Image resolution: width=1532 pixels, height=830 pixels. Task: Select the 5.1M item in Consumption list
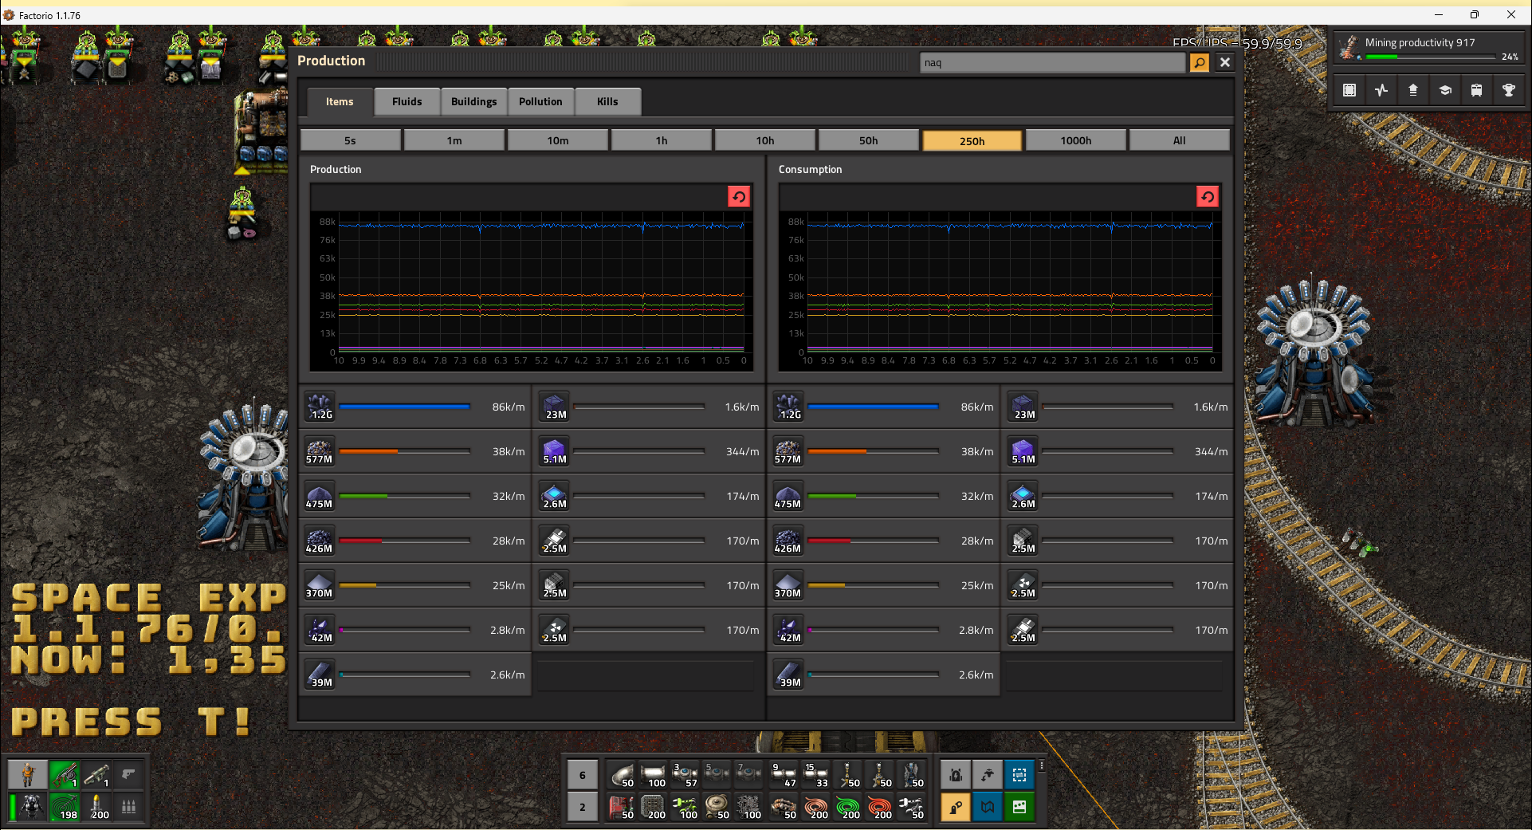(x=1023, y=451)
